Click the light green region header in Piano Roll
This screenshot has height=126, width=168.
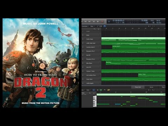[x=131, y=94]
